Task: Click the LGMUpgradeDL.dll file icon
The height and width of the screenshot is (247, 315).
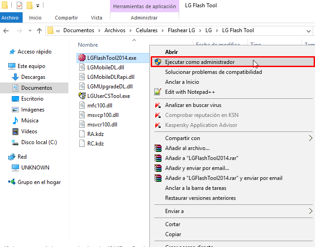Action: (82, 86)
